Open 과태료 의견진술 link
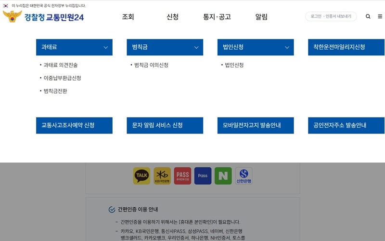 [61, 65]
